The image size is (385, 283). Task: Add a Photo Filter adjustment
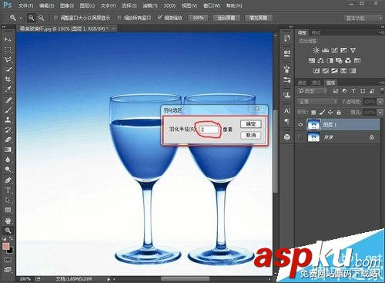pyautogui.click(x=339, y=61)
